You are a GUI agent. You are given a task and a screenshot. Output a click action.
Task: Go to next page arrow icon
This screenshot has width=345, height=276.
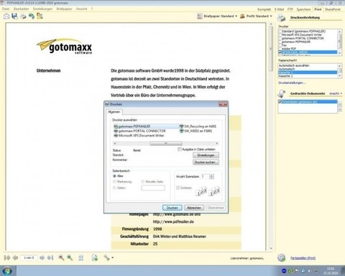pos(42,257)
